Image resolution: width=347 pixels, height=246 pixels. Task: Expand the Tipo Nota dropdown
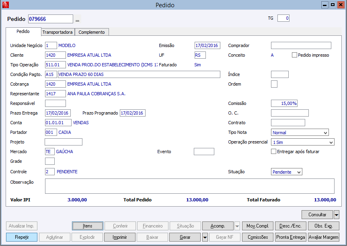(325, 133)
